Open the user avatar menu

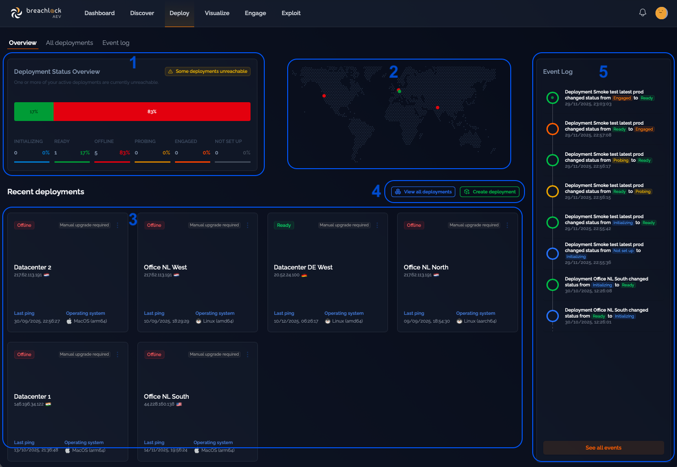661,13
